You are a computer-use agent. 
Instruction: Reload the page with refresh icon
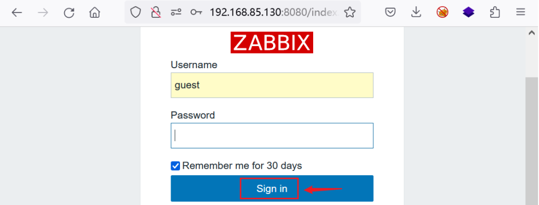click(69, 13)
